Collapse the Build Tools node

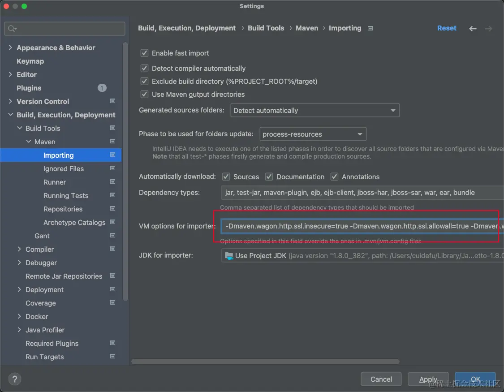(x=19, y=128)
